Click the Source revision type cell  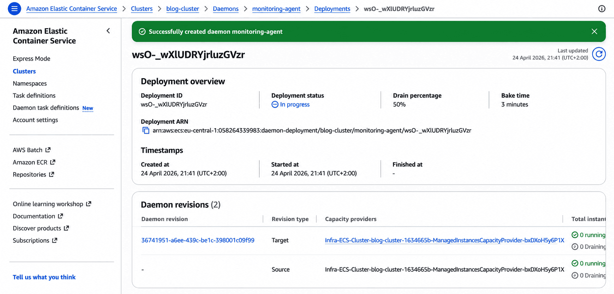281,270
